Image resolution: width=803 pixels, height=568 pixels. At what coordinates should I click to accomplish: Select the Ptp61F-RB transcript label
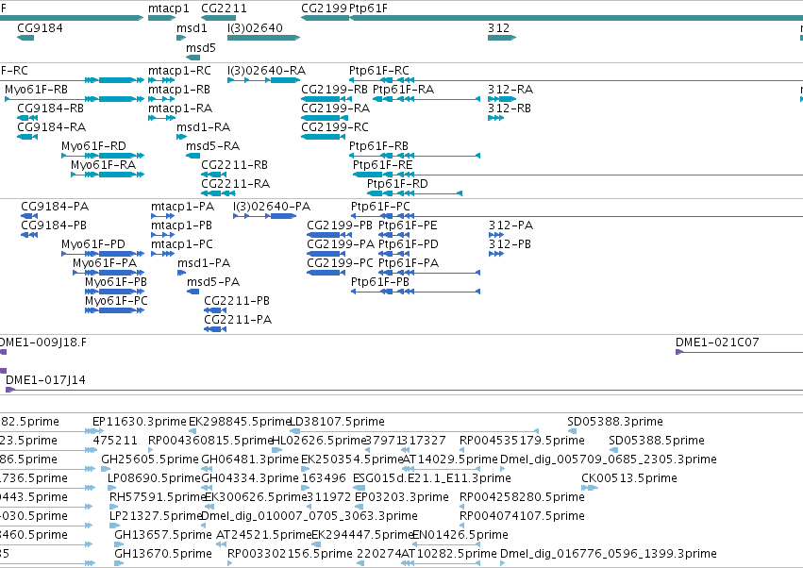click(378, 146)
